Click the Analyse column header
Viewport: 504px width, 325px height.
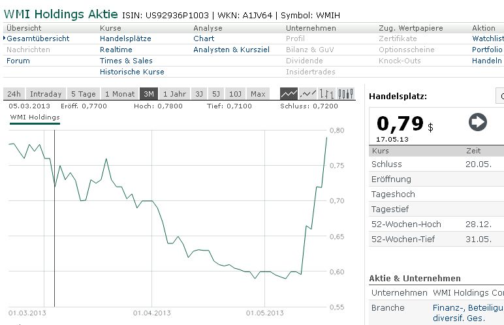coord(208,28)
